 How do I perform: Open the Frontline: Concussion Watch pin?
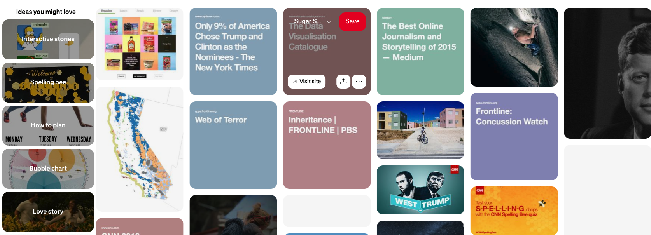[514, 136]
